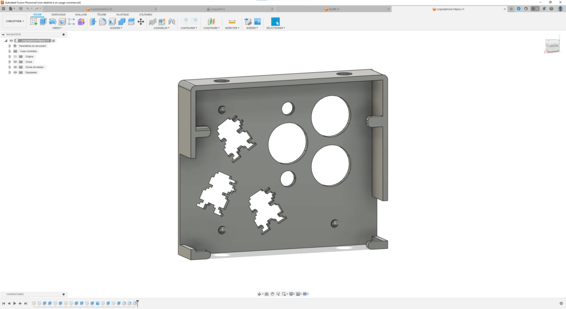Open the Construire dropdown menu

[x=211, y=28]
